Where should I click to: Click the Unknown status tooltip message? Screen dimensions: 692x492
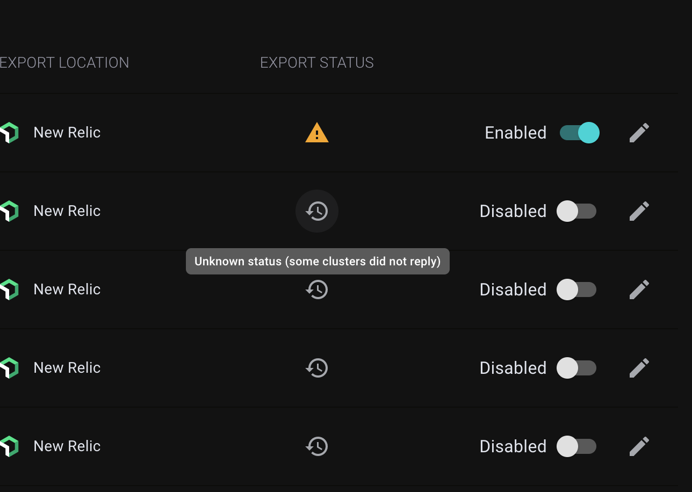(x=318, y=261)
